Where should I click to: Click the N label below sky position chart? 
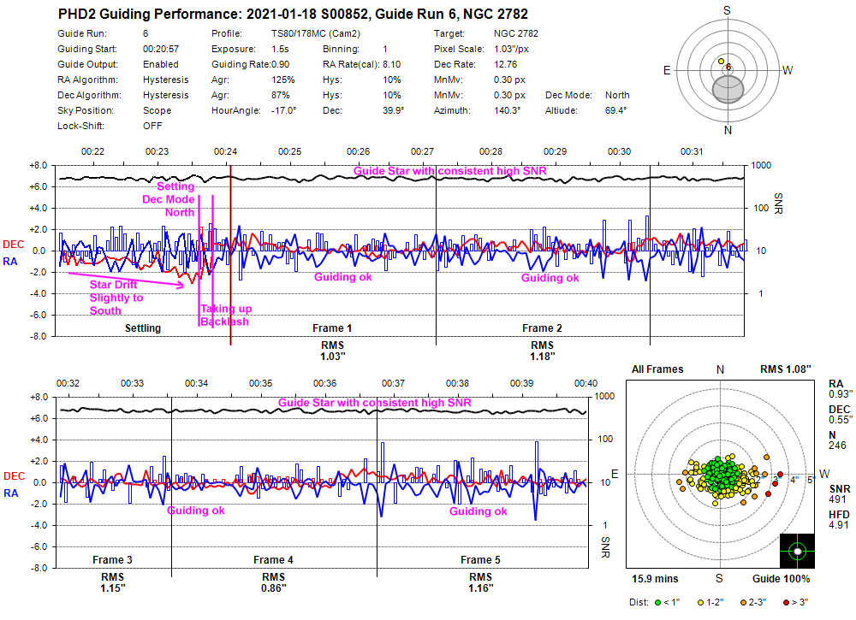pyautogui.click(x=728, y=130)
